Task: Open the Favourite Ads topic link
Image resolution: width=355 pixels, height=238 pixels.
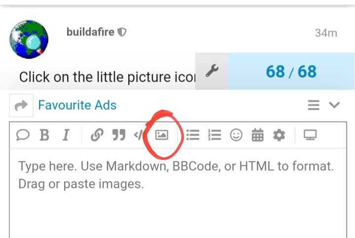Action: (x=77, y=105)
